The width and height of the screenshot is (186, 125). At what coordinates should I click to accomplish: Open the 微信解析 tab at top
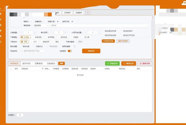67,13
